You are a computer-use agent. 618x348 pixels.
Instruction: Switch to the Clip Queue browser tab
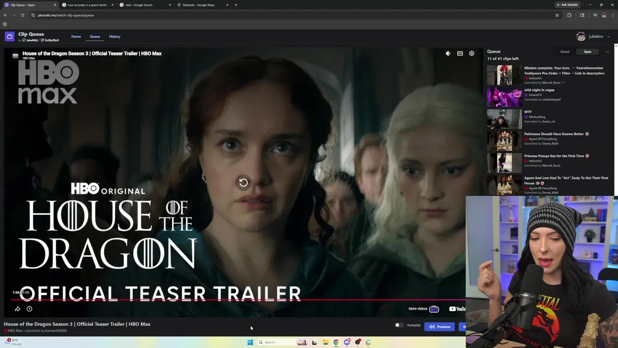click(x=30, y=5)
